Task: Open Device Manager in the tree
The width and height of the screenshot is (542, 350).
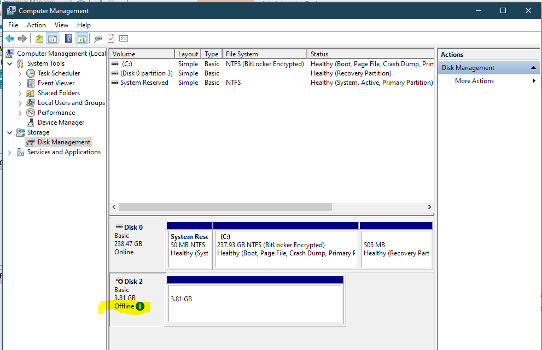Action: point(61,122)
